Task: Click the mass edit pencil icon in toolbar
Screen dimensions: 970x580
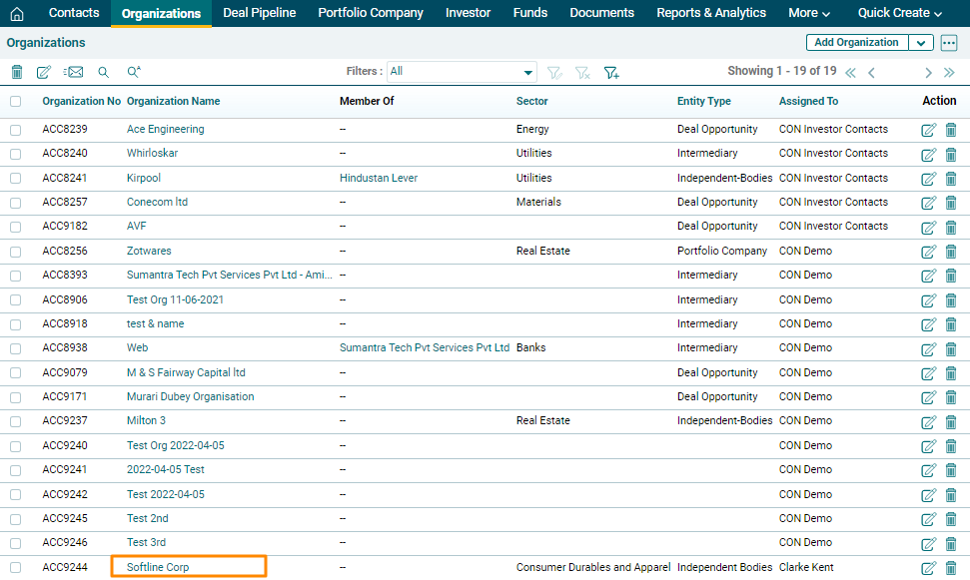Action: point(44,72)
